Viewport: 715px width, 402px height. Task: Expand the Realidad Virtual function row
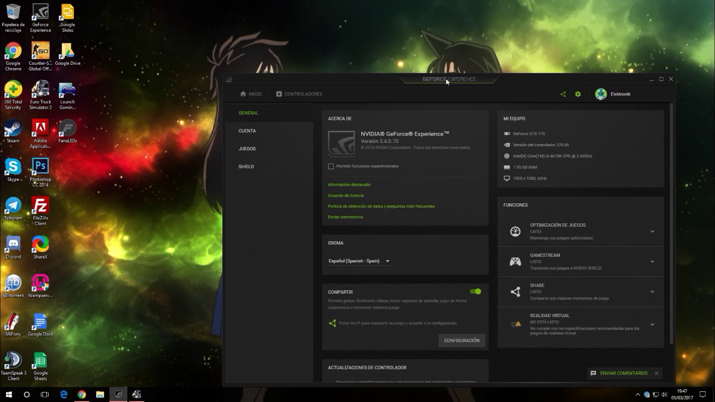coord(652,324)
